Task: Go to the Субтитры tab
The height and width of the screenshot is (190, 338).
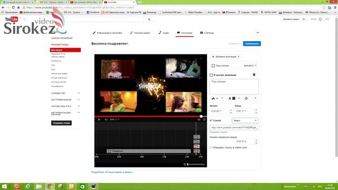Action: [207, 33]
